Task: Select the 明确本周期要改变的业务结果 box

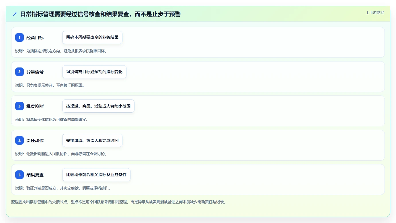Action: coord(92,37)
